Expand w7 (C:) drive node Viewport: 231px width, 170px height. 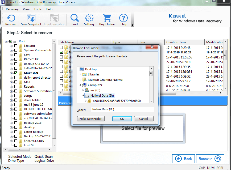83,90
